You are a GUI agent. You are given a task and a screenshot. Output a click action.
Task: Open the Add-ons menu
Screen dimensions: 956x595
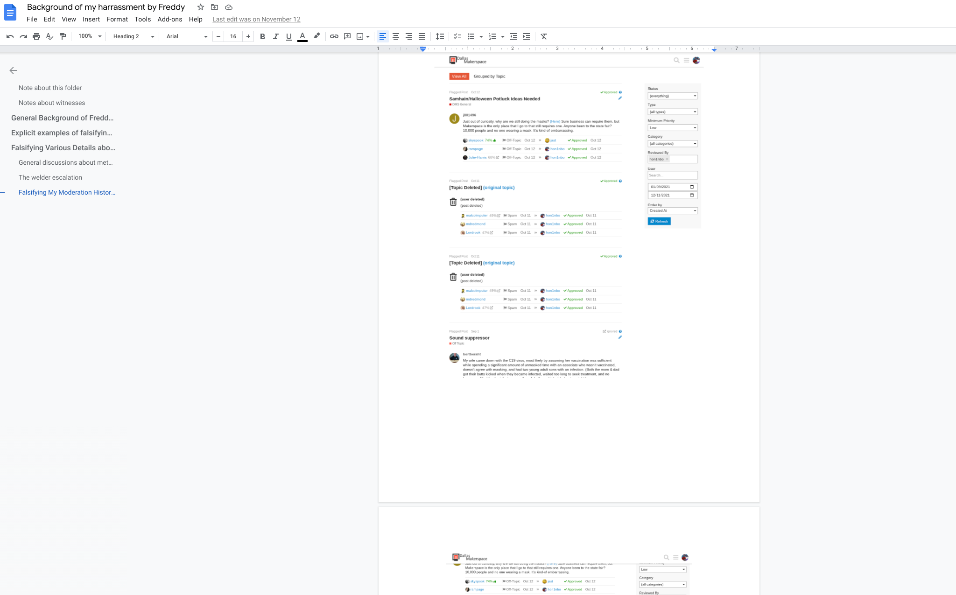(169, 19)
